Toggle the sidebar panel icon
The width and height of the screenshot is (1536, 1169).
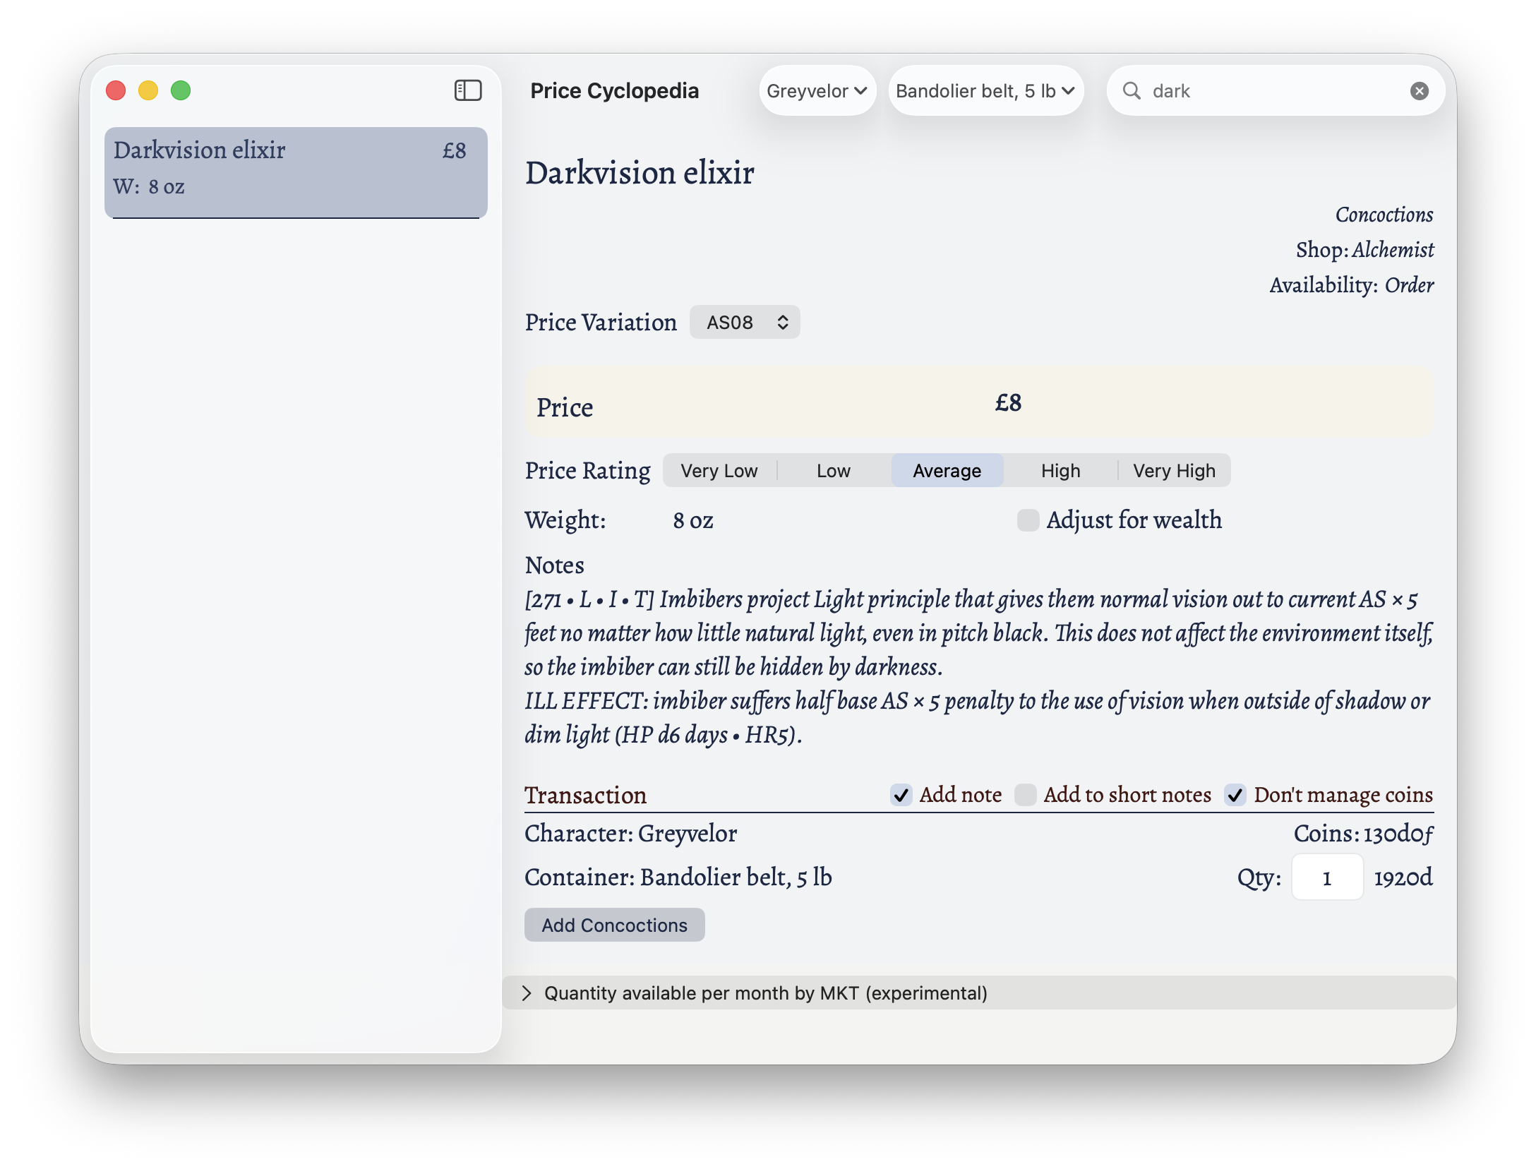467,90
